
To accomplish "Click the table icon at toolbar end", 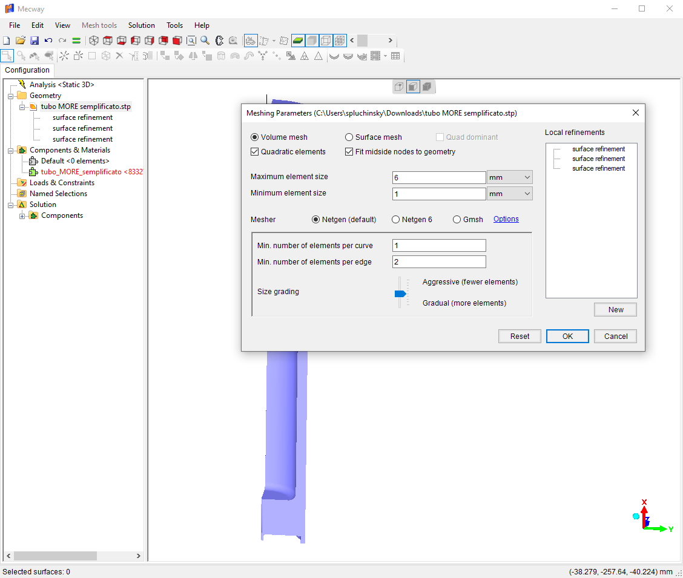I will 395,56.
